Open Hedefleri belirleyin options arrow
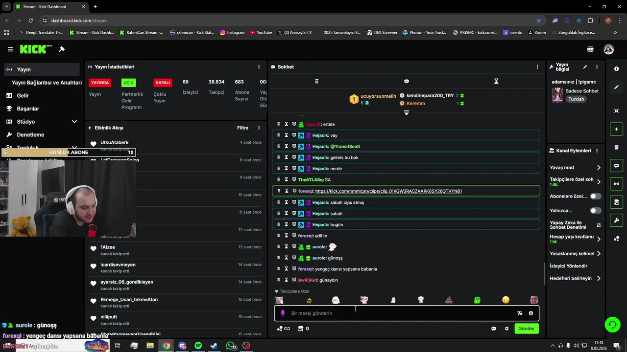This screenshot has height=352, width=627. click(x=599, y=279)
